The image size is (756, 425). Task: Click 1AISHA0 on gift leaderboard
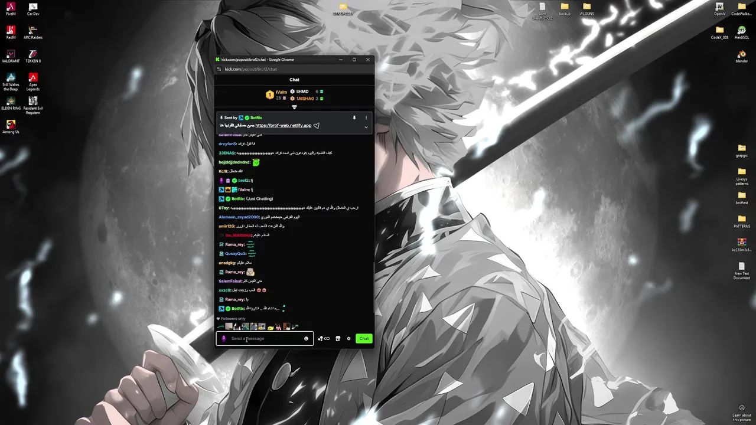coord(305,99)
